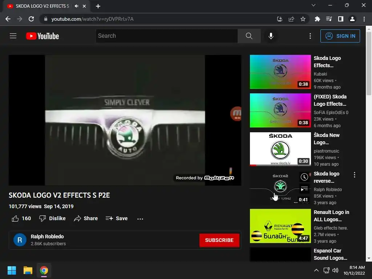Viewport: 372px width, 279px height.
Task: Open the network tray icon
Action: 327,270
